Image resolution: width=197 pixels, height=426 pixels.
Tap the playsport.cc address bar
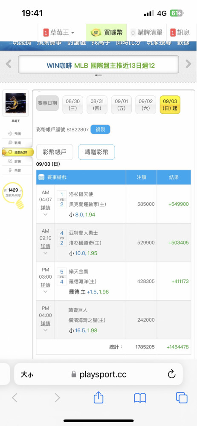click(99, 374)
